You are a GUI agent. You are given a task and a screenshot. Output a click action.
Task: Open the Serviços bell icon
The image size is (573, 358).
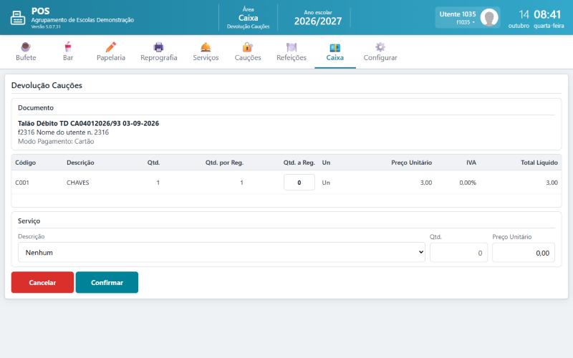[206, 47]
